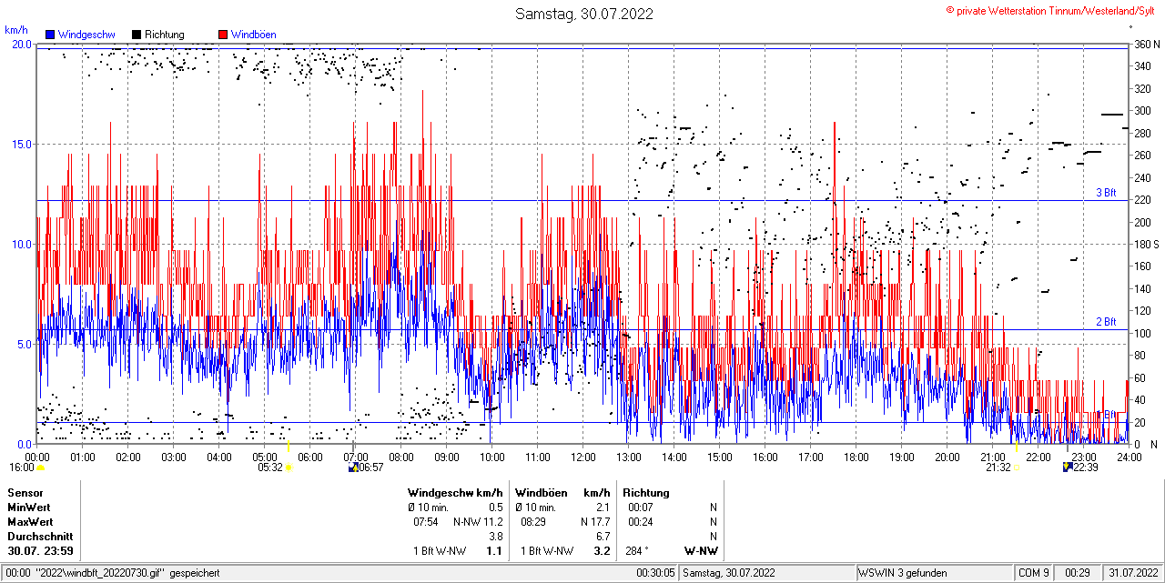Click the 5.0 value on left axis
Screen dimensions: 1165x583
[24, 344]
